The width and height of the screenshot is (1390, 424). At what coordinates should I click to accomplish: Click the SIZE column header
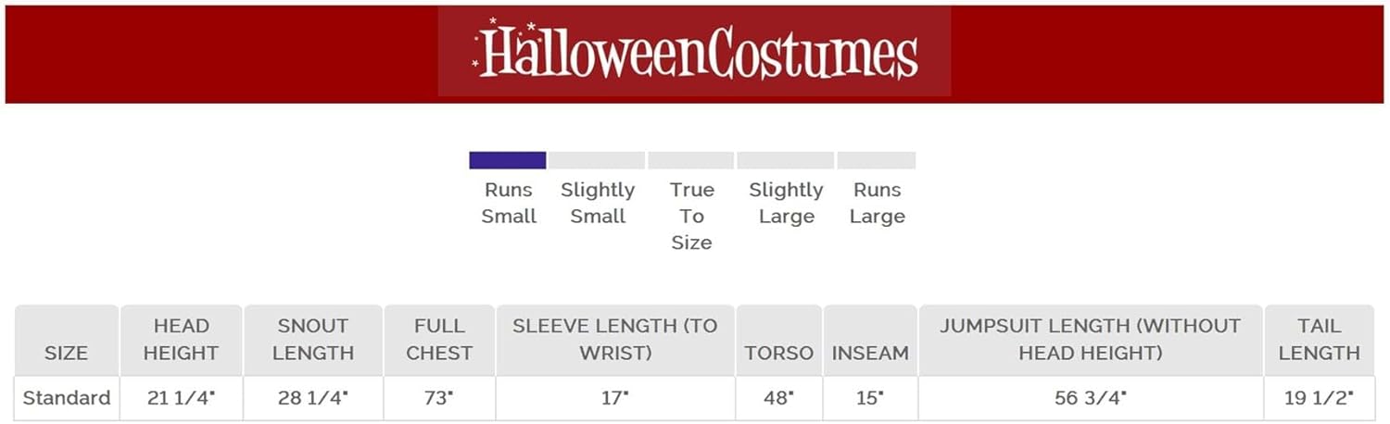click(x=66, y=353)
